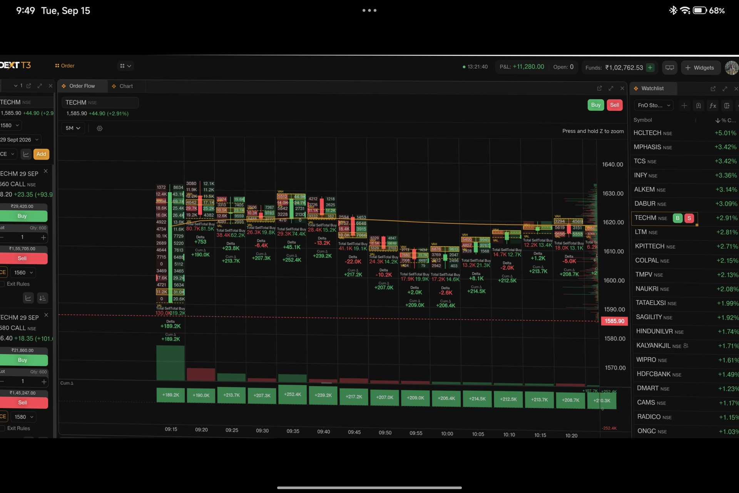Click the lot quantity field on 1560 CALL card
The image size is (739, 493).
[22, 237]
